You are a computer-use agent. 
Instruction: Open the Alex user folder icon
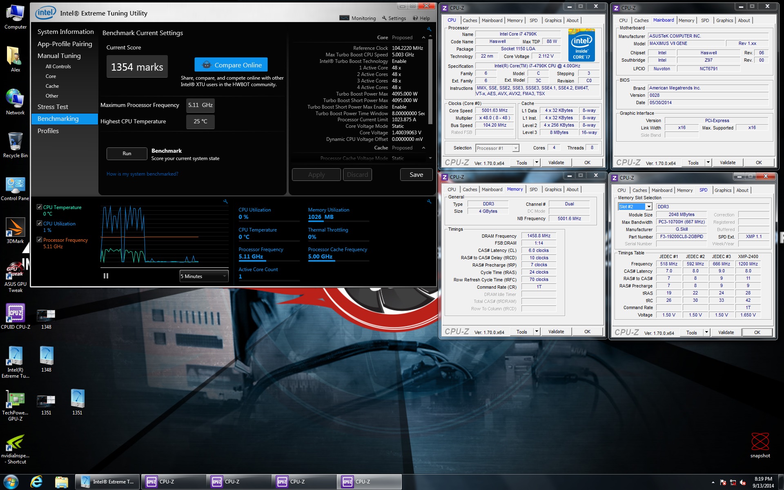[x=15, y=60]
